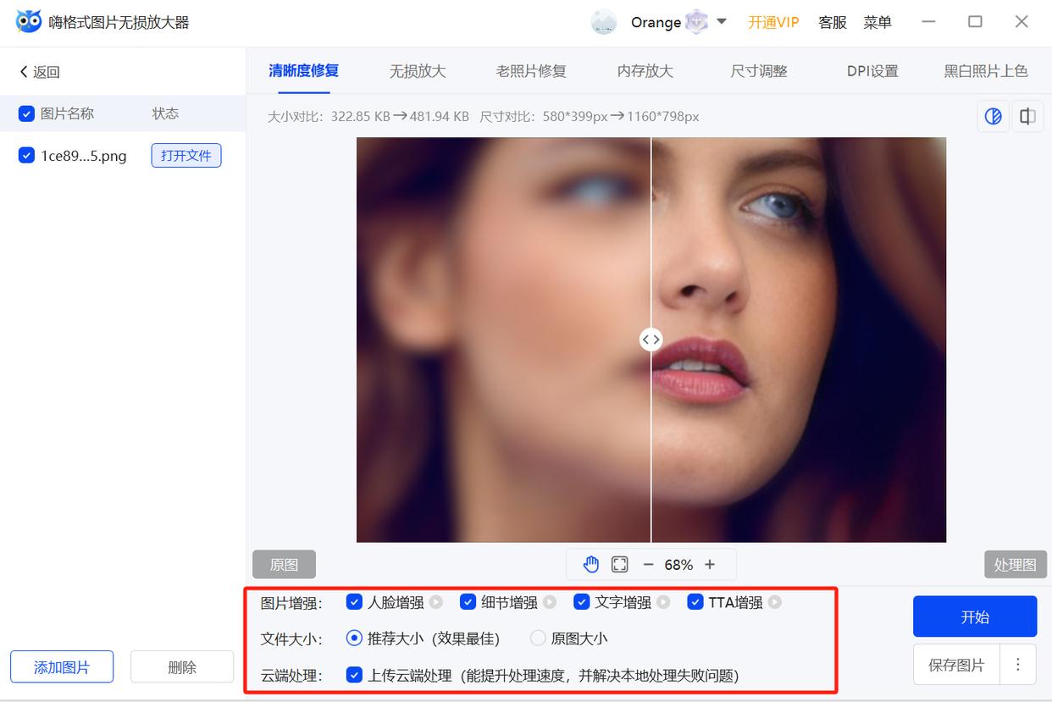Viewport: 1052px width, 702px height.
Task: Play the 细节增强 preview icon
Action: coord(550,602)
